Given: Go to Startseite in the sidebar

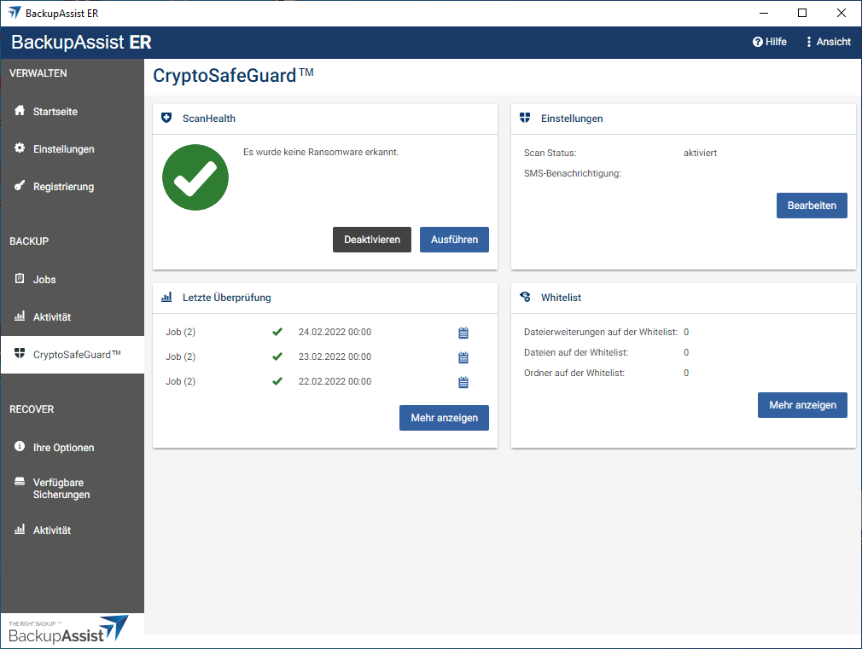Looking at the screenshot, I should pyautogui.click(x=55, y=112).
